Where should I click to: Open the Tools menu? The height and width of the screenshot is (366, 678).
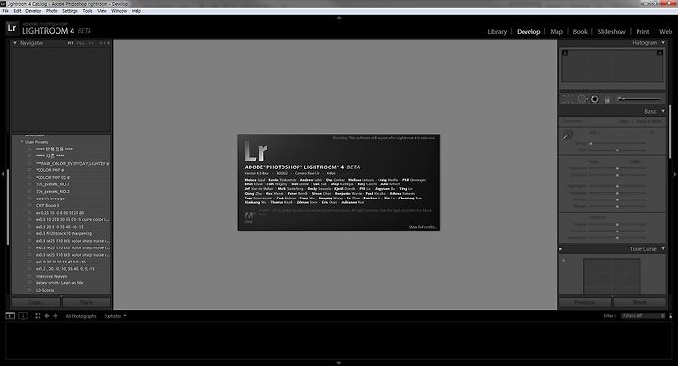click(x=88, y=11)
